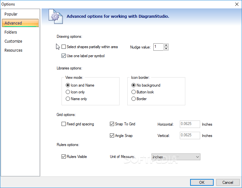This screenshot has height=188, width=242.
Task: Click the Unit of Measure label
Action: click(x=122, y=157)
